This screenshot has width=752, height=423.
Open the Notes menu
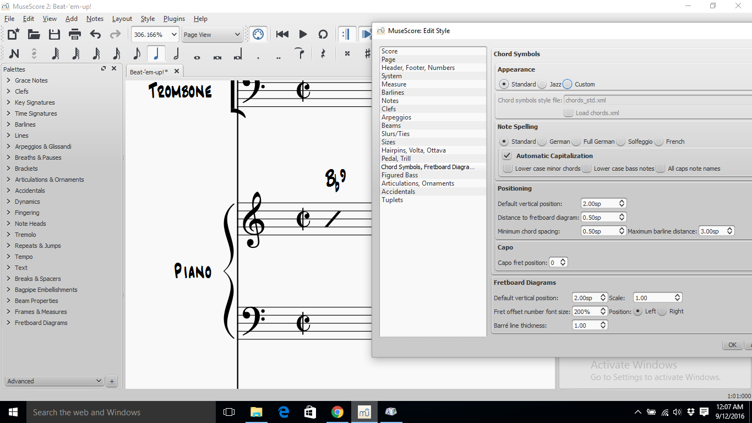pyautogui.click(x=95, y=19)
